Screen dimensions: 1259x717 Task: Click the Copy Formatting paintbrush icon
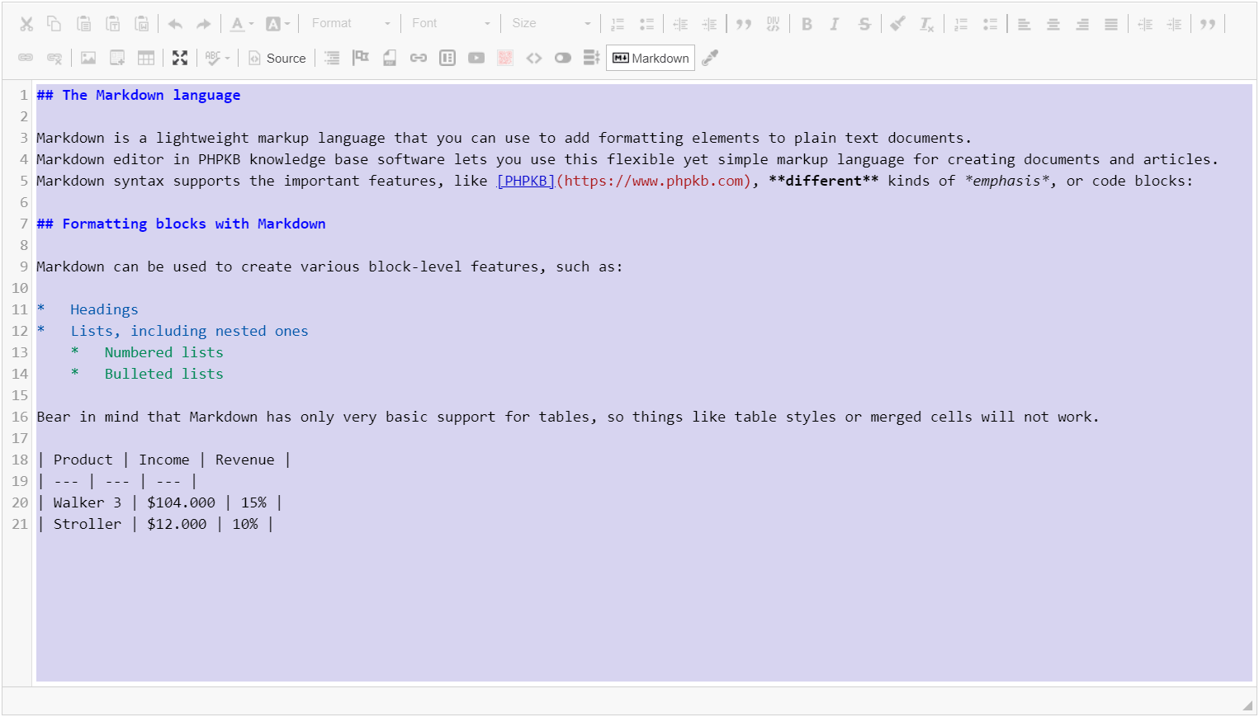point(897,24)
